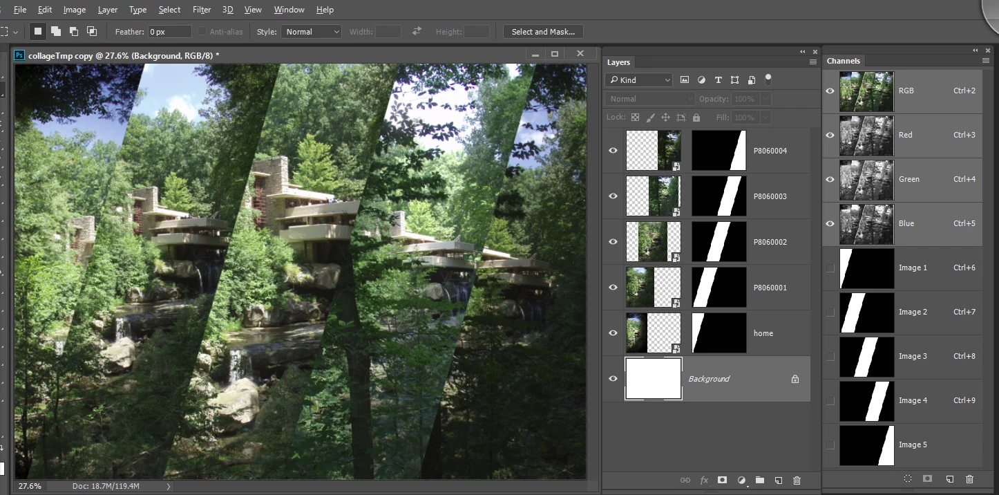Swap width and height arrows icon
The width and height of the screenshot is (999, 495).
(x=417, y=31)
